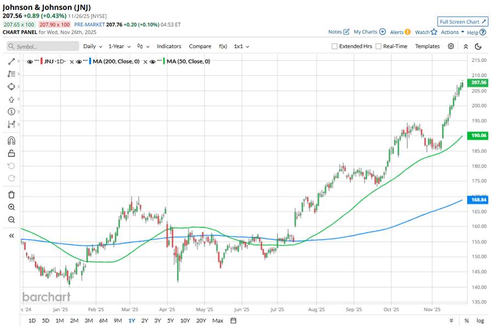Image resolution: width=495 pixels, height=331 pixels.
Task: Open the Actions dropdown menu
Action: [x=452, y=32]
